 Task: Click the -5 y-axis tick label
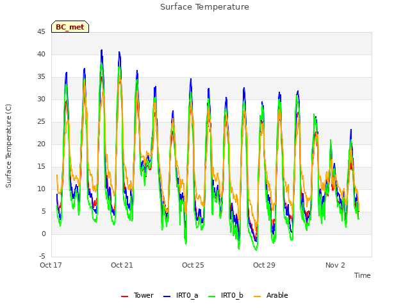click(43, 256)
